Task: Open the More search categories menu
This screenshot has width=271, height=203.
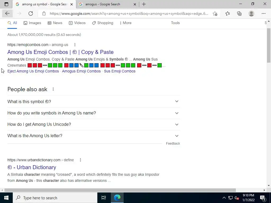Action: [126, 23]
